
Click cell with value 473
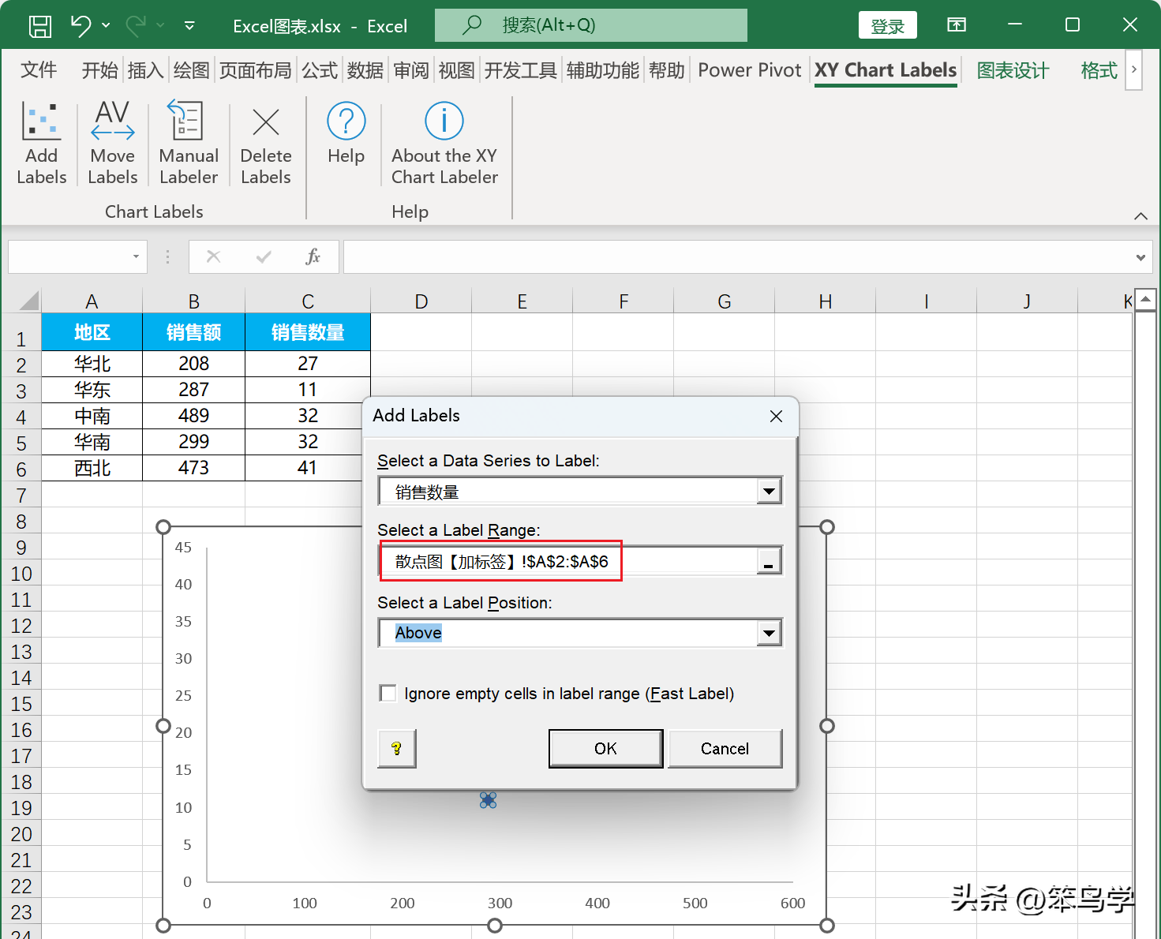point(193,468)
